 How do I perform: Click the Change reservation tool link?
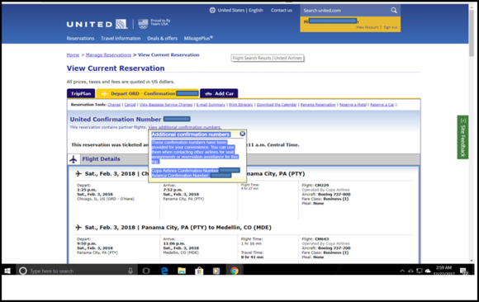coord(114,105)
